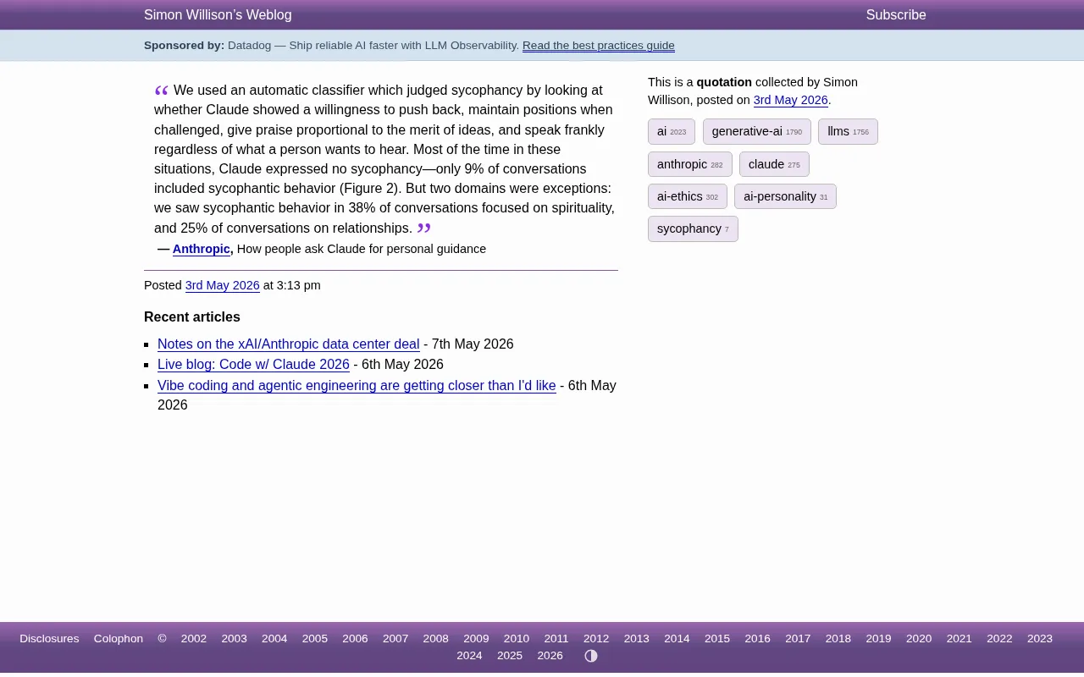Choose the llms tag
Viewport: 1084px width, 677px height.
click(848, 131)
